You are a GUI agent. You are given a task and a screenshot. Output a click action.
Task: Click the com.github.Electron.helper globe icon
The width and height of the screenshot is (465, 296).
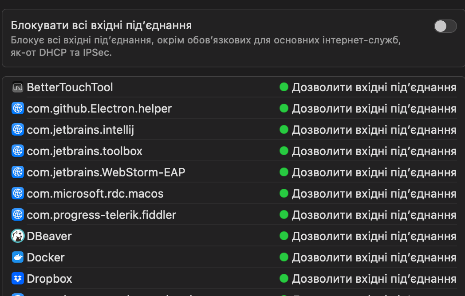[x=17, y=109]
